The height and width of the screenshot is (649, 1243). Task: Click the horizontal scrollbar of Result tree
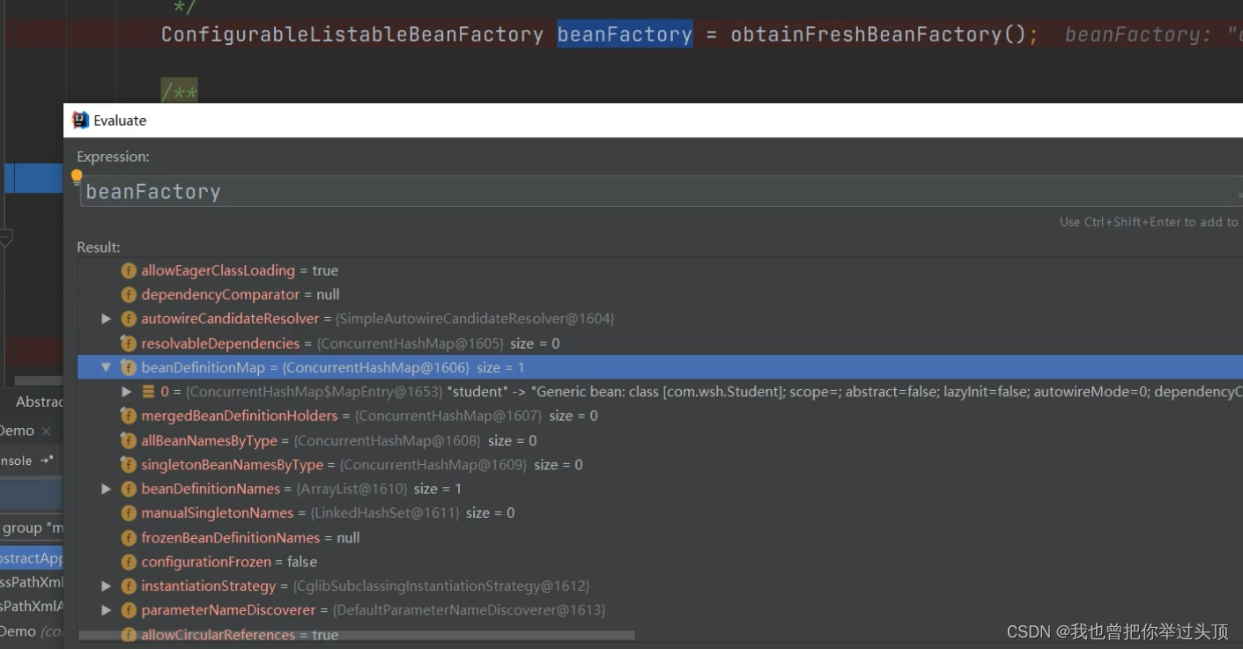357,635
